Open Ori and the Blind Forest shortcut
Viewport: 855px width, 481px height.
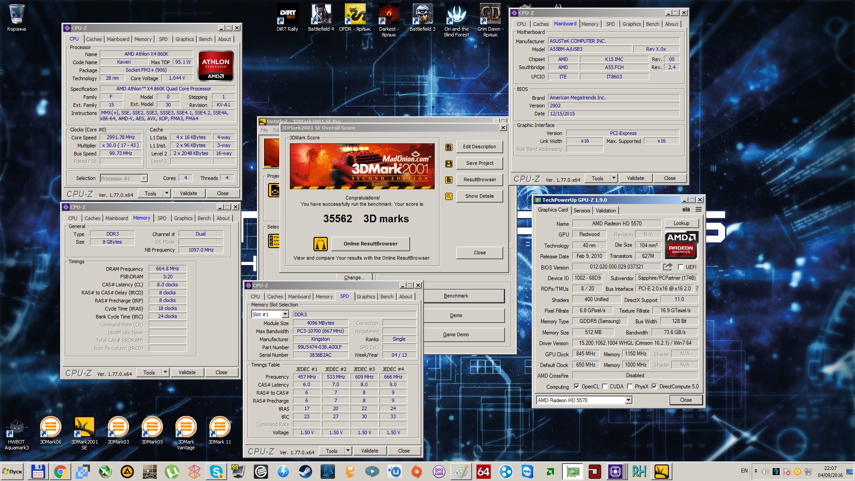[x=456, y=20]
